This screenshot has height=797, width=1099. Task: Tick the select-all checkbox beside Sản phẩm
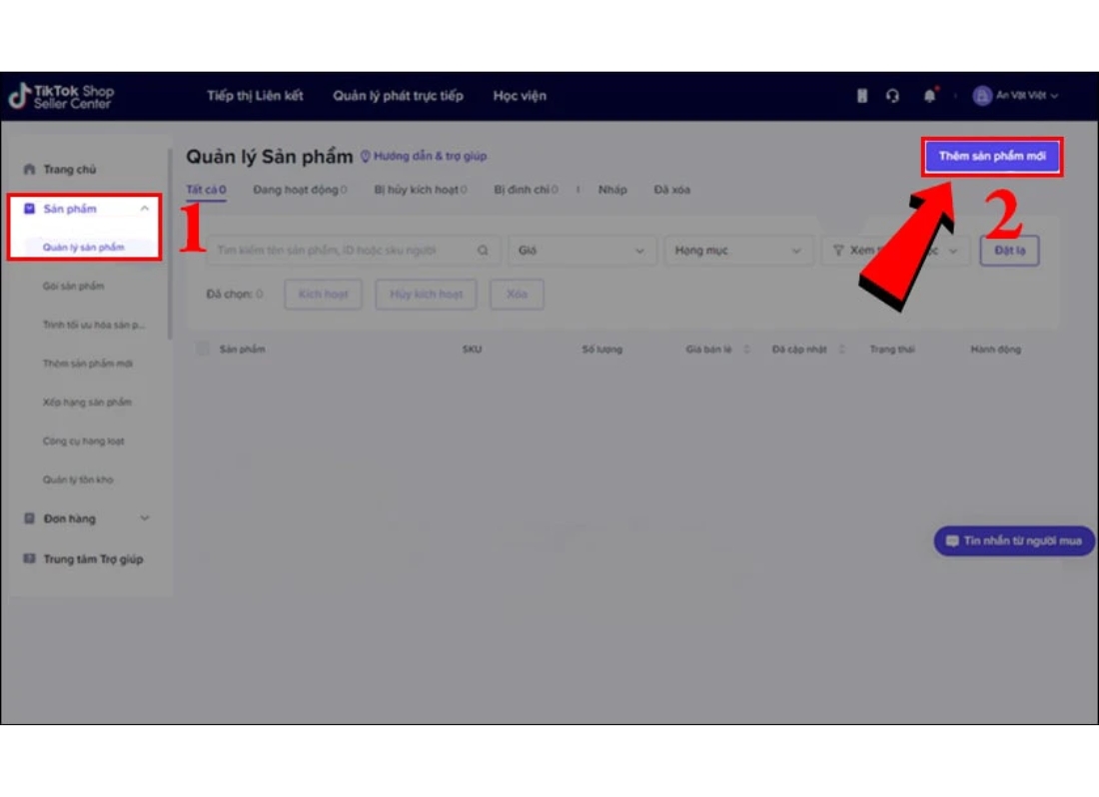pyautogui.click(x=204, y=349)
